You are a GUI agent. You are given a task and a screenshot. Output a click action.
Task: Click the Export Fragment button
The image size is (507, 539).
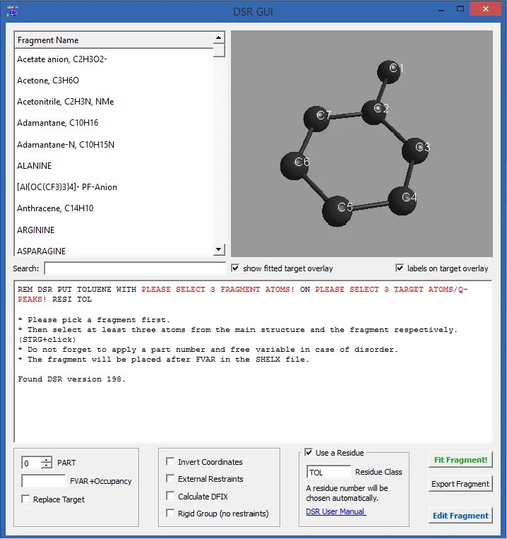pos(460,484)
